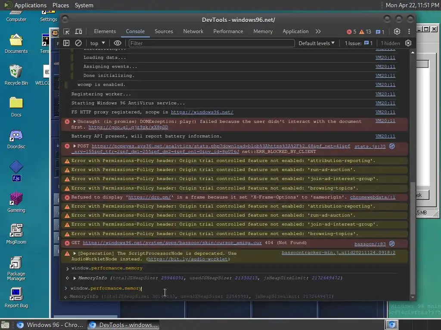Open the Docs folder icon
441x330 pixels.
[x=16, y=107]
